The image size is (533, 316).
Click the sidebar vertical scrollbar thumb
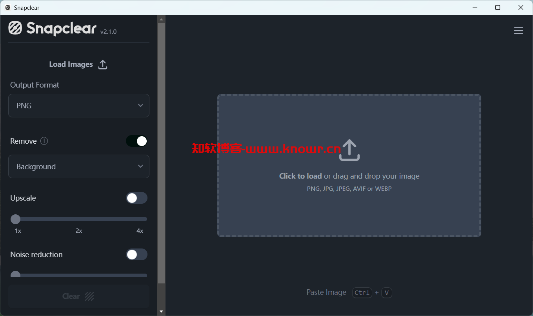coord(161,153)
